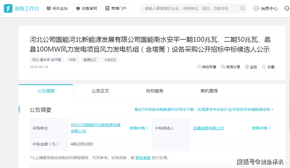The height and width of the screenshot is (168, 290).
Task: Open the data export customization link
Action: click(x=204, y=109)
